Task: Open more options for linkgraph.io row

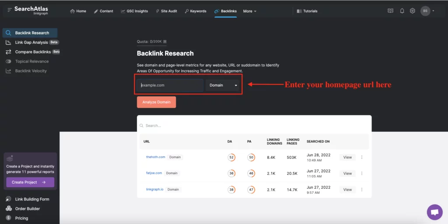Action: pos(362,190)
